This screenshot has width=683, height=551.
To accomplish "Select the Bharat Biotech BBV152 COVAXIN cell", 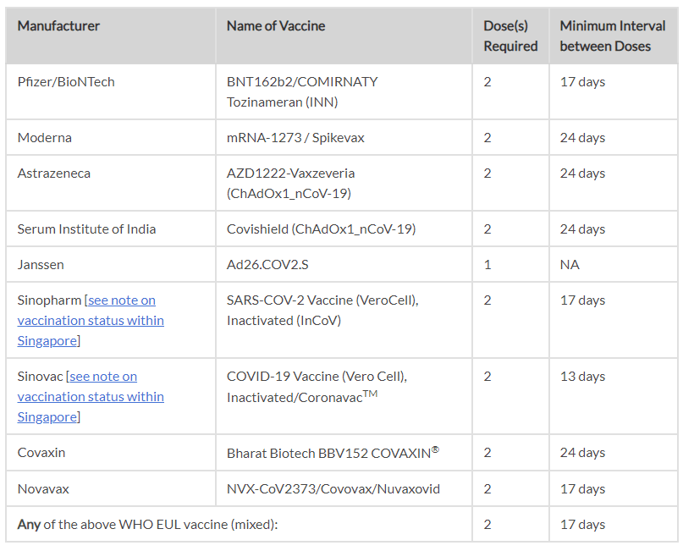I will 333,453.
